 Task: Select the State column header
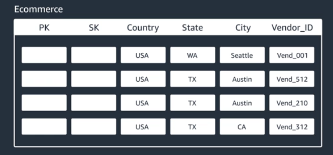(x=192, y=28)
